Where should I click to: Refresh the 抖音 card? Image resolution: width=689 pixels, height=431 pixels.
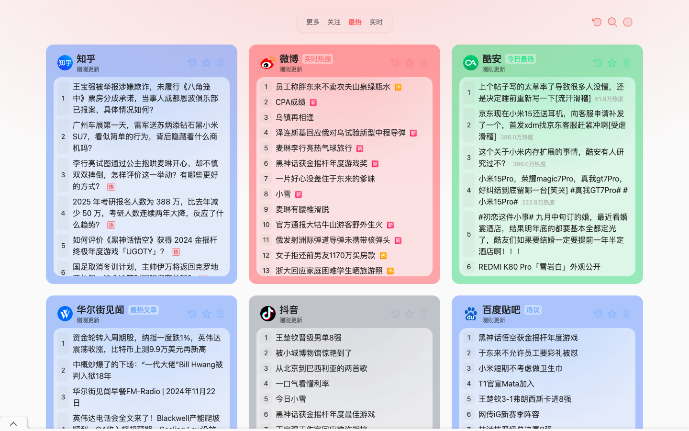pos(395,314)
